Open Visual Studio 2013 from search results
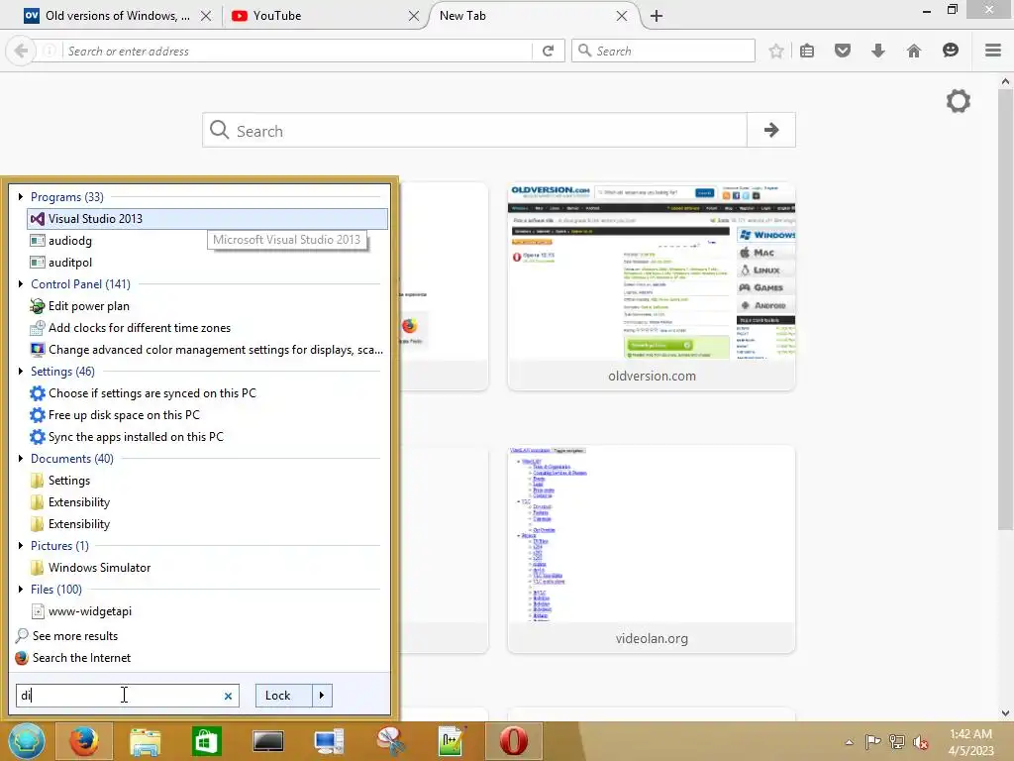 (x=207, y=219)
